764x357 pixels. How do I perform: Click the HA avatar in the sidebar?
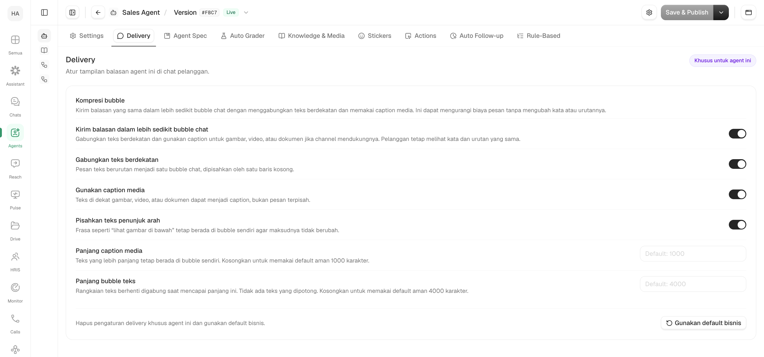tap(15, 13)
